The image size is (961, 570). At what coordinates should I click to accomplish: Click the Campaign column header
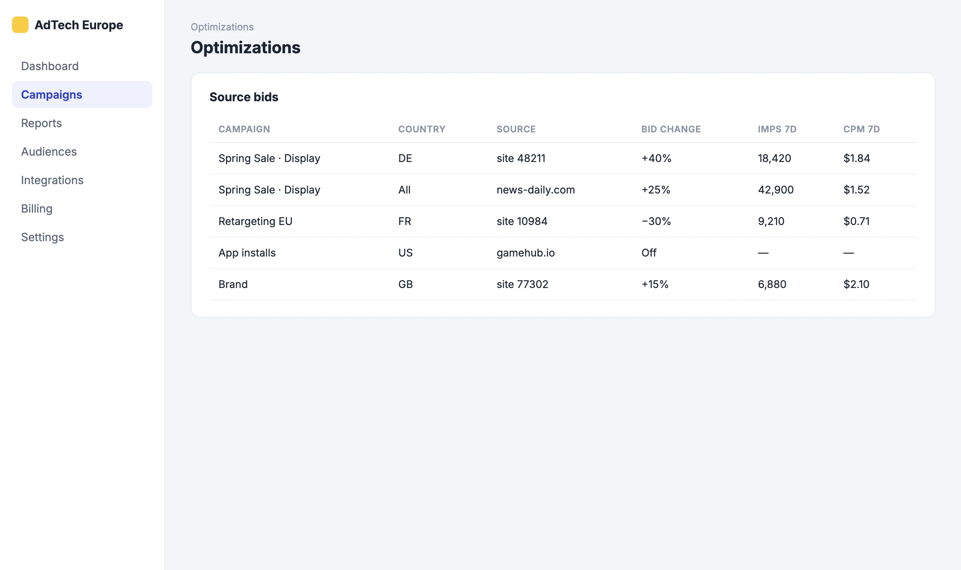244,129
